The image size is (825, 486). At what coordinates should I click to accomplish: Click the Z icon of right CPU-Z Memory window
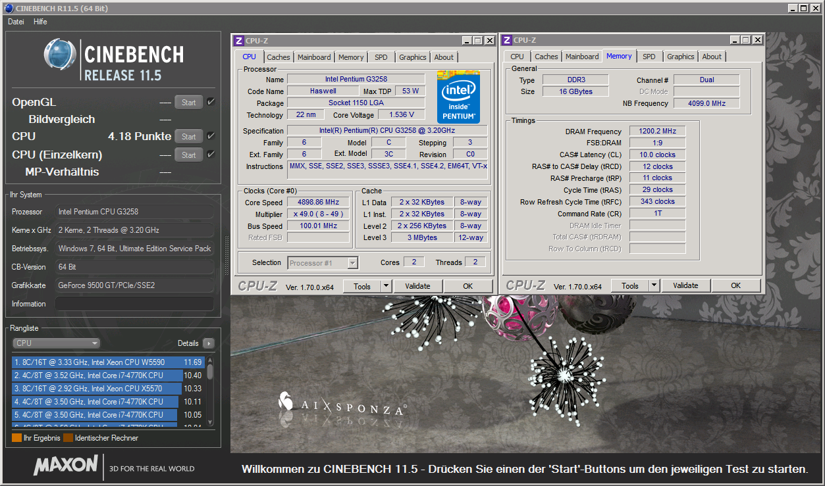[x=507, y=40]
